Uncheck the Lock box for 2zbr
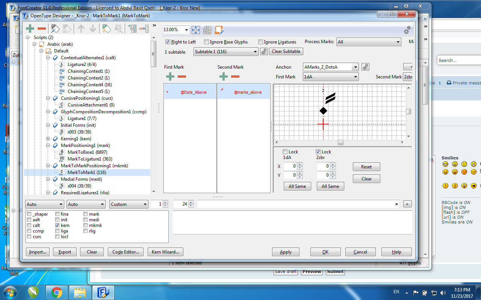Screen dimensions: 481x300 tap(318, 152)
